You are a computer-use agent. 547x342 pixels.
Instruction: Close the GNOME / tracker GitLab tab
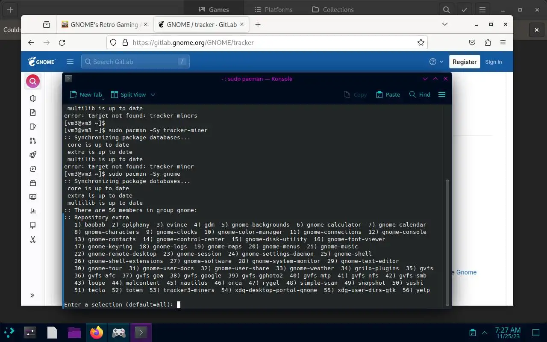click(x=242, y=24)
